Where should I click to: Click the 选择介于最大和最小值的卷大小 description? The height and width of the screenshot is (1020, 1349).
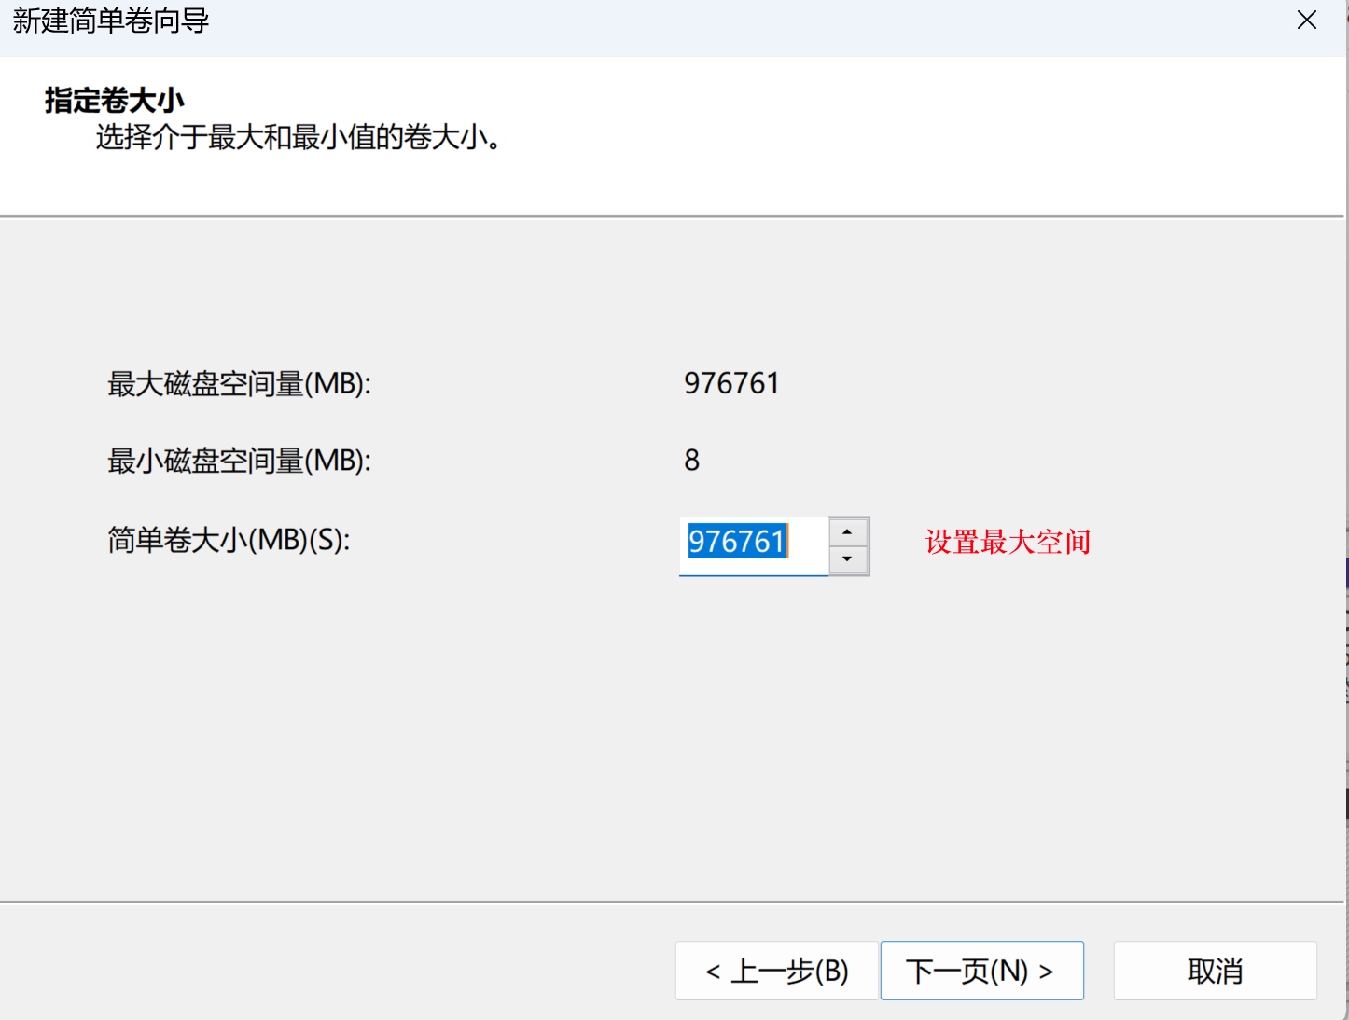coord(299,138)
